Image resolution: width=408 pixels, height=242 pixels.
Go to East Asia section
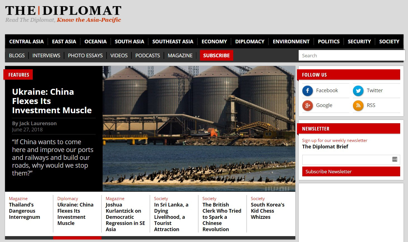[64, 41]
